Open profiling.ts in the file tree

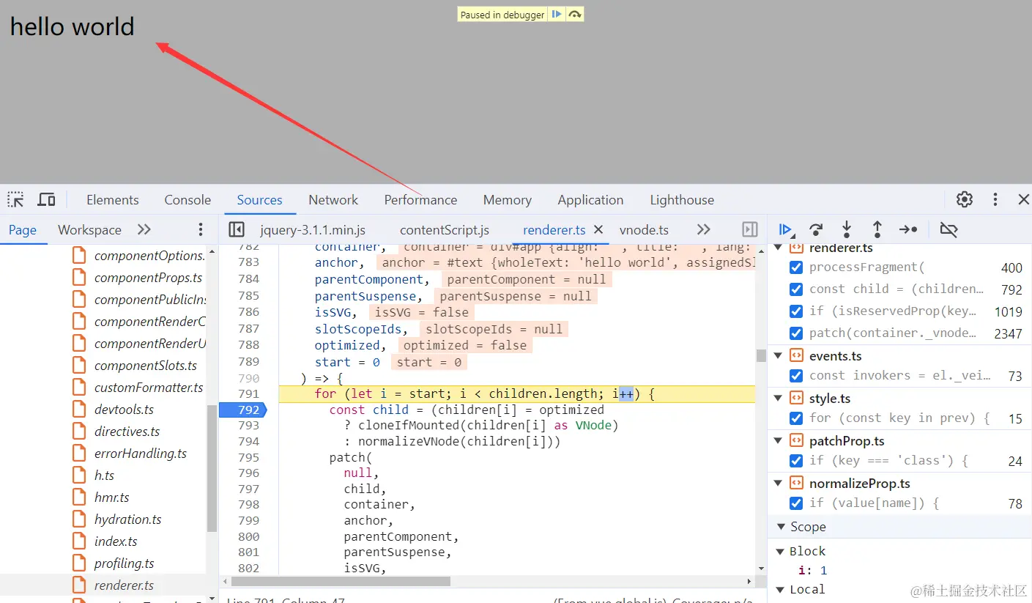click(x=124, y=563)
